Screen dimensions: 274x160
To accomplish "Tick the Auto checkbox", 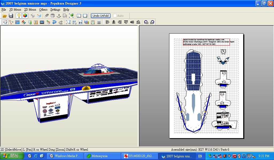I will 115,16.
